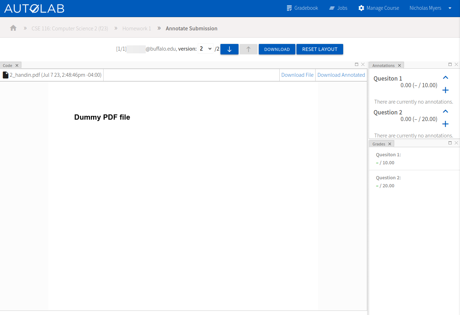The width and height of the screenshot is (460, 315).
Task: Go to previous submission with up arrow
Action: click(x=248, y=49)
